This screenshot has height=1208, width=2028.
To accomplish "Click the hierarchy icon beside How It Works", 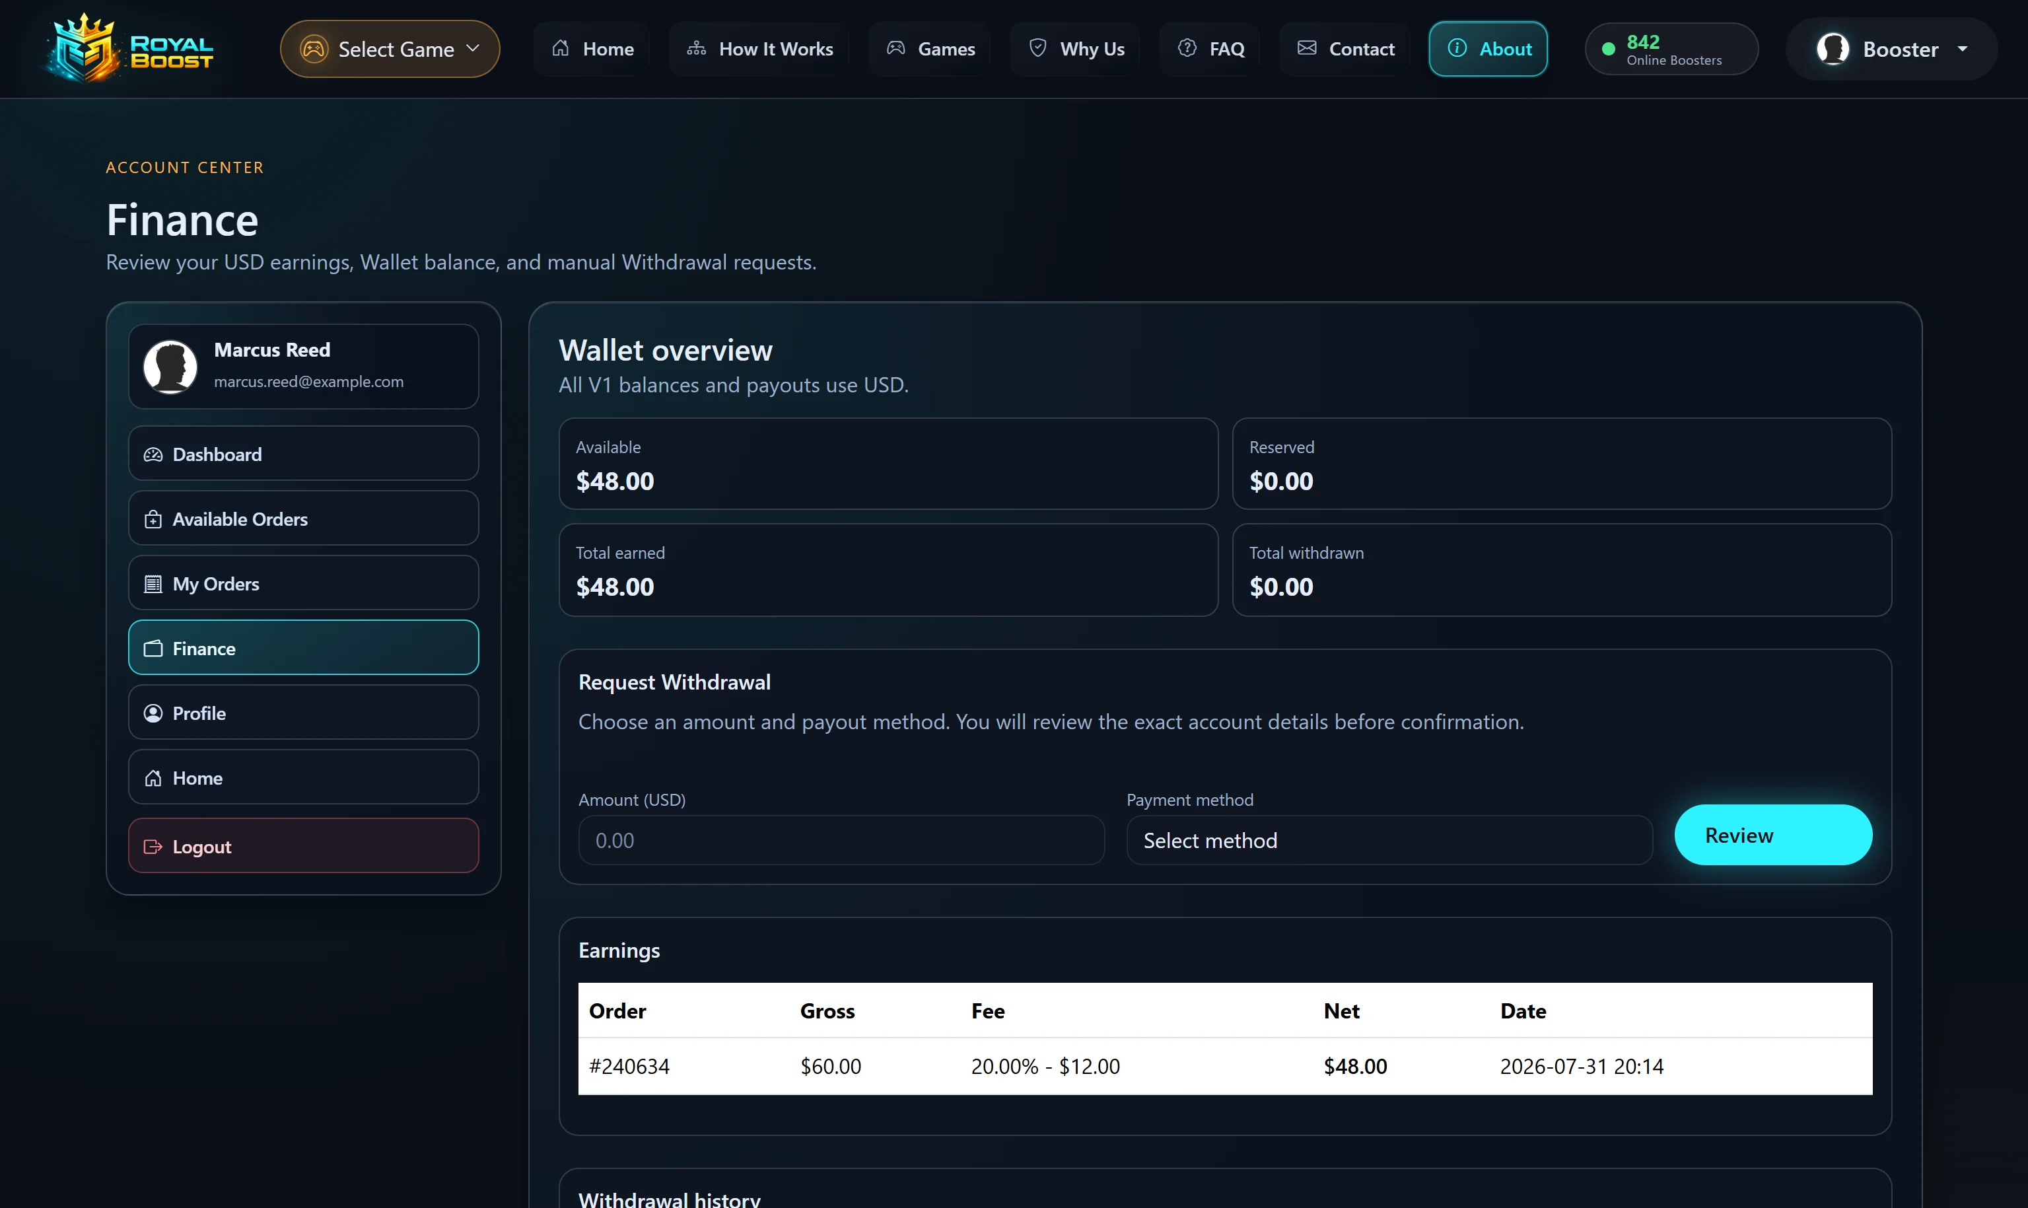I will click(697, 48).
